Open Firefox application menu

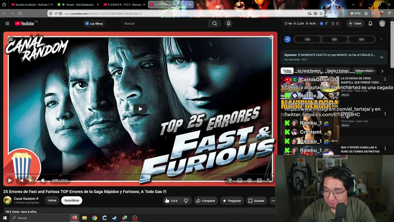pyautogui.click(x=389, y=14)
